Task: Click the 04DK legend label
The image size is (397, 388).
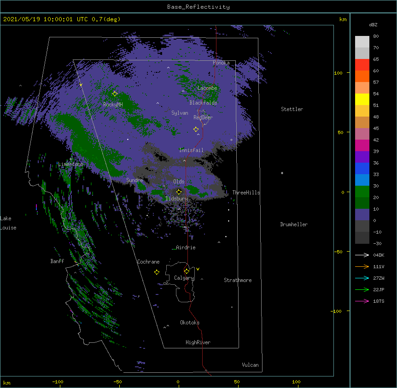Action: 379,255
